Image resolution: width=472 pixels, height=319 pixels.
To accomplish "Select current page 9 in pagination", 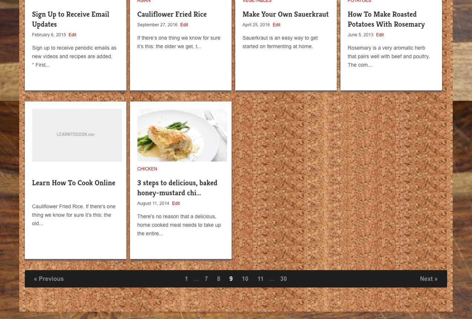I will click(x=231, y=279).
